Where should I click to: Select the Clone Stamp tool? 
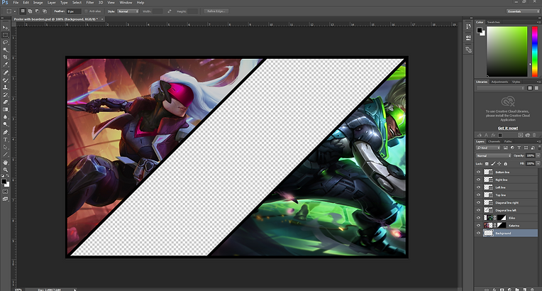5,87
